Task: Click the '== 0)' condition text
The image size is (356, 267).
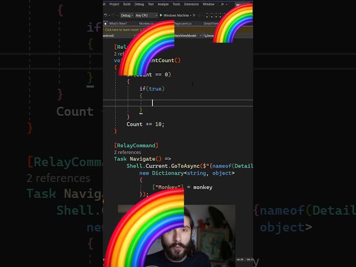Action: click(163, 75)
